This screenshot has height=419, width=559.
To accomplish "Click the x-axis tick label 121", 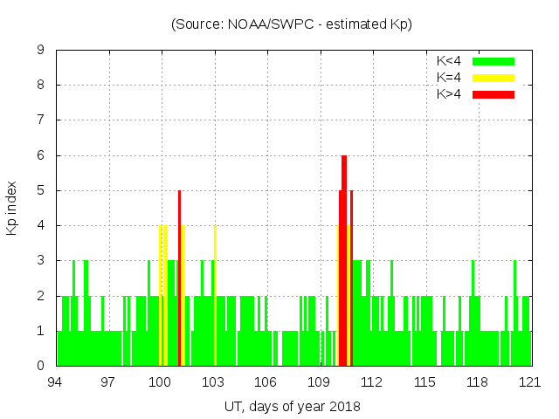I will tap(530, 382).
